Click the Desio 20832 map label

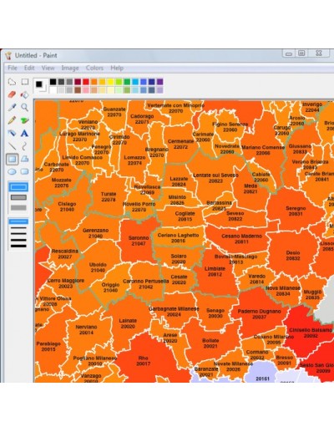[293, 256]
